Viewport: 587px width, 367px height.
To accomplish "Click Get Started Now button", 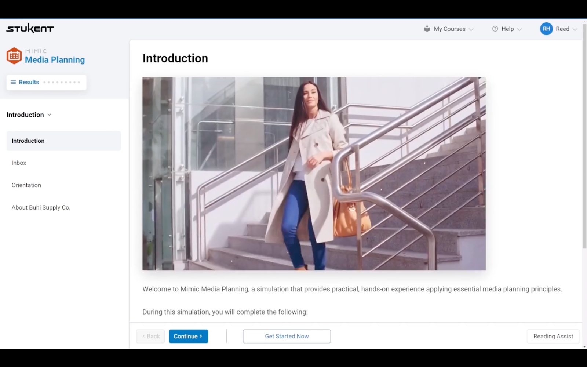I will coord(287,336).
